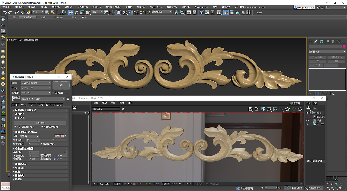Click the render teapot icon in frame buffer toolbar
347x191 pixels.
pos(300,109)
